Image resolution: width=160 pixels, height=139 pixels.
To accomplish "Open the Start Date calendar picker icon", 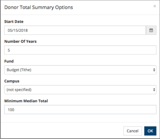I will click(x=151, y=30).
